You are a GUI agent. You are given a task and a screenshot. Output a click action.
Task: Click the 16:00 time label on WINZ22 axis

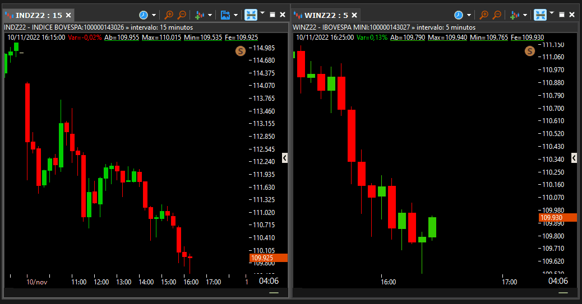click(388, 282)
